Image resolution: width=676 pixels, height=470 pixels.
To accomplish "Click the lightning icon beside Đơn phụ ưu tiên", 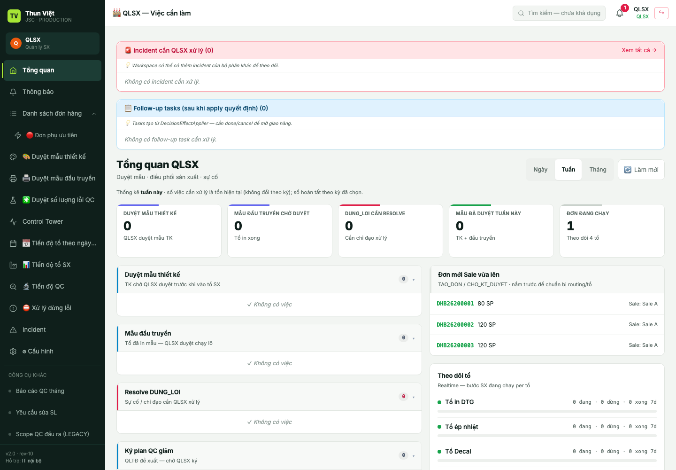I will point(18,135).
